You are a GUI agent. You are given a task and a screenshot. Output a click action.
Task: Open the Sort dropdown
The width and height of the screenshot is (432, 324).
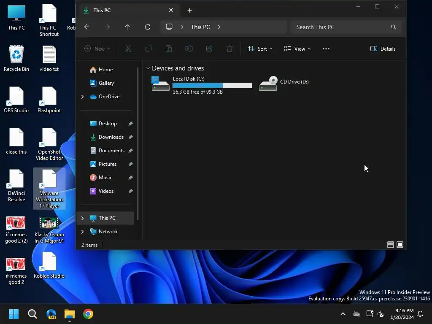click(260, 49)
